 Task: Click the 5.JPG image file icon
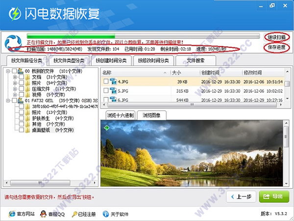coord(113,90)
